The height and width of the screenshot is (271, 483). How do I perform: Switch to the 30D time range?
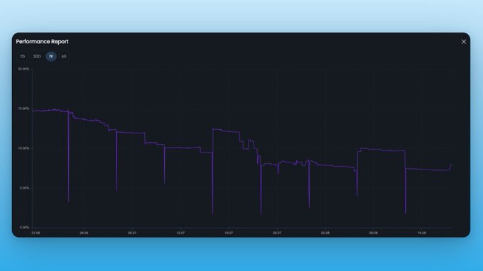37,56
